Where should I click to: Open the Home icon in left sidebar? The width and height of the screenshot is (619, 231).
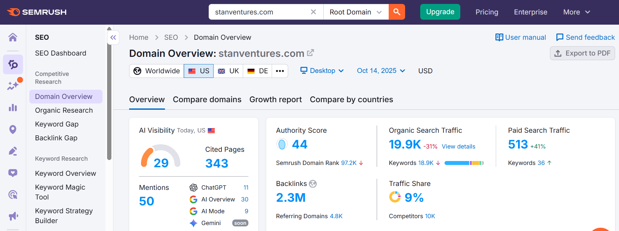pyautogui.click(x=13, y=37)
